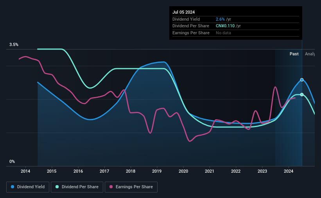The image size is (321, 198).
Task: Click the 2018 x-axis label
Action: coord(131,171)
